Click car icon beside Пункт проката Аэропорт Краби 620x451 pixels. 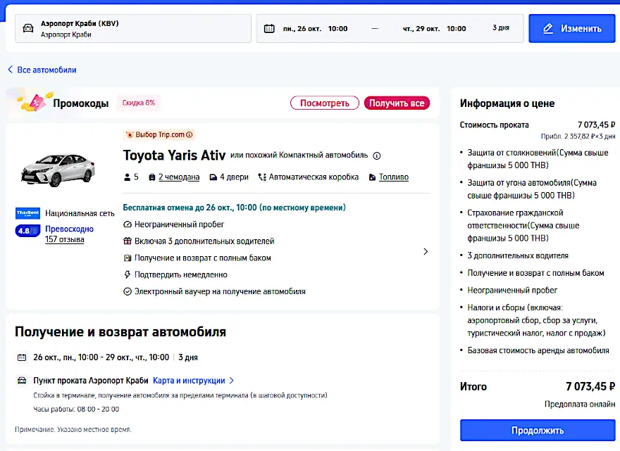coord(22,381)
